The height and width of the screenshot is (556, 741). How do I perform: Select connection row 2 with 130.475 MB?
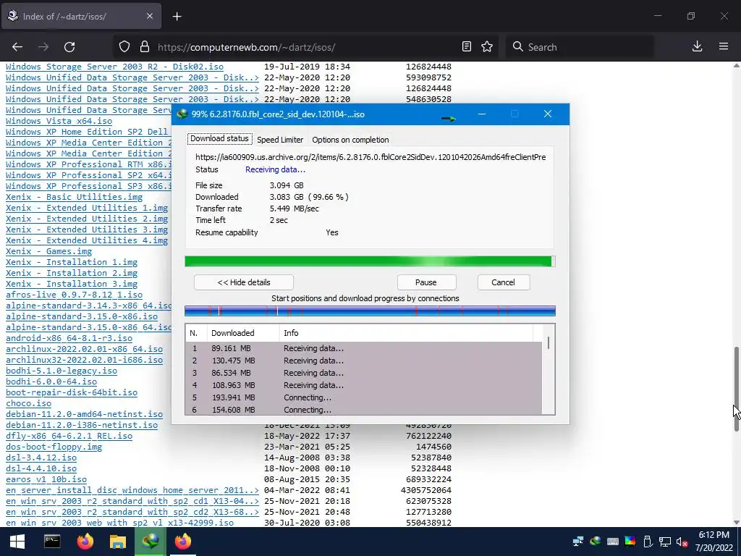364,361
